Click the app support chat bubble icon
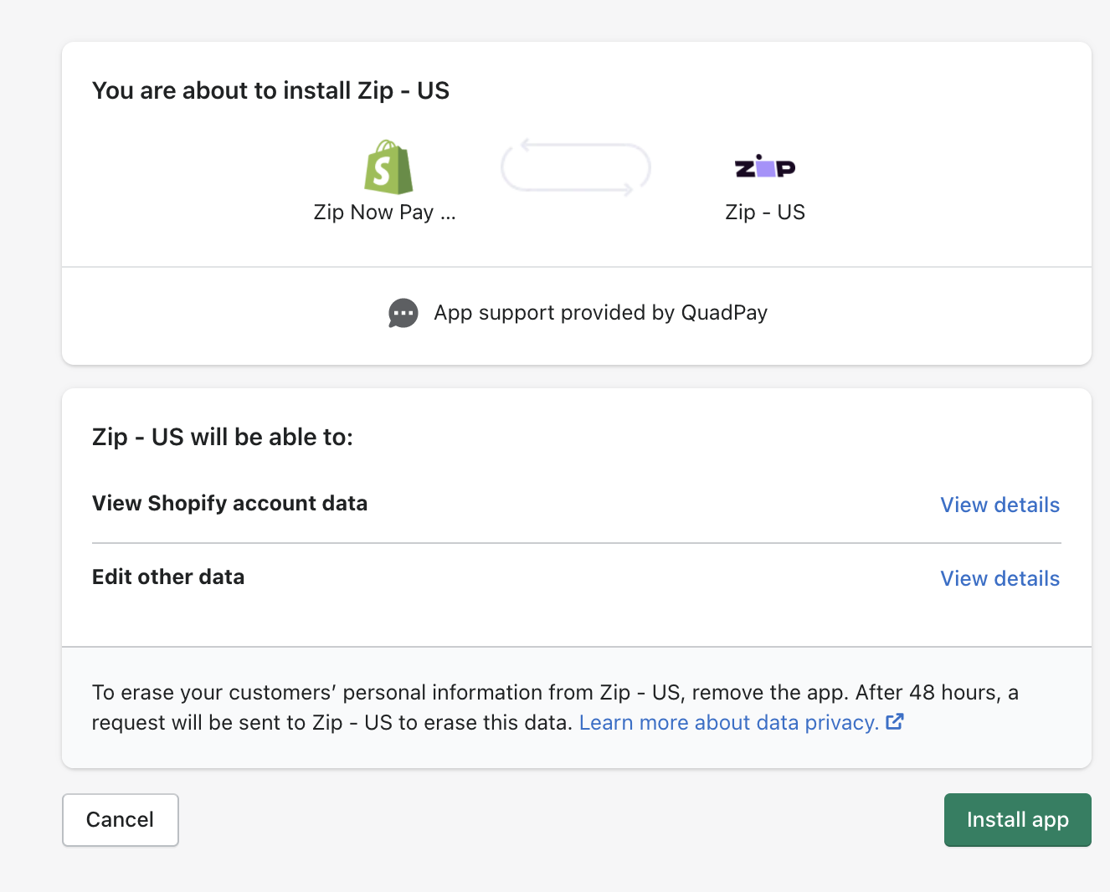 [x=403, y=313]
